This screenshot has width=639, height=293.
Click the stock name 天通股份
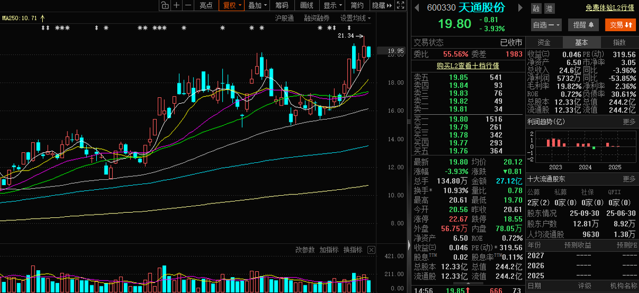tap(481, 7)
